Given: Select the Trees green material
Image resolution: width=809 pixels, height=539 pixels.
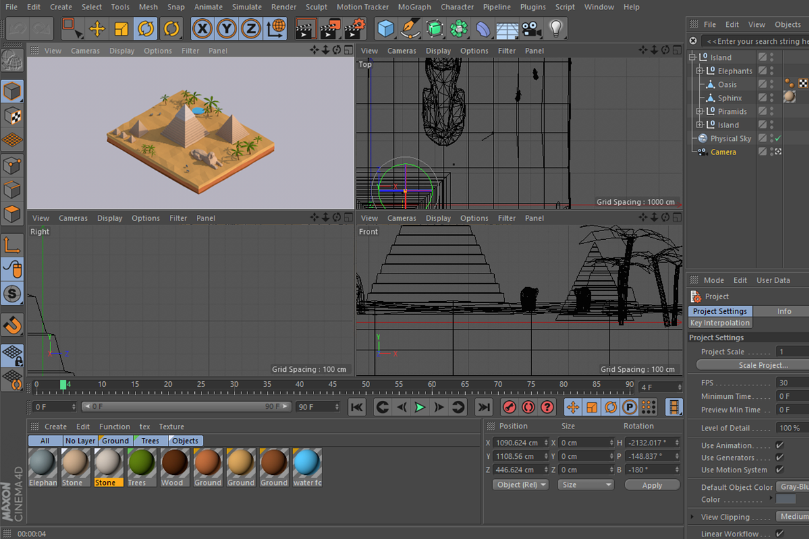Looking at the screenshot, I should [142, 467].
